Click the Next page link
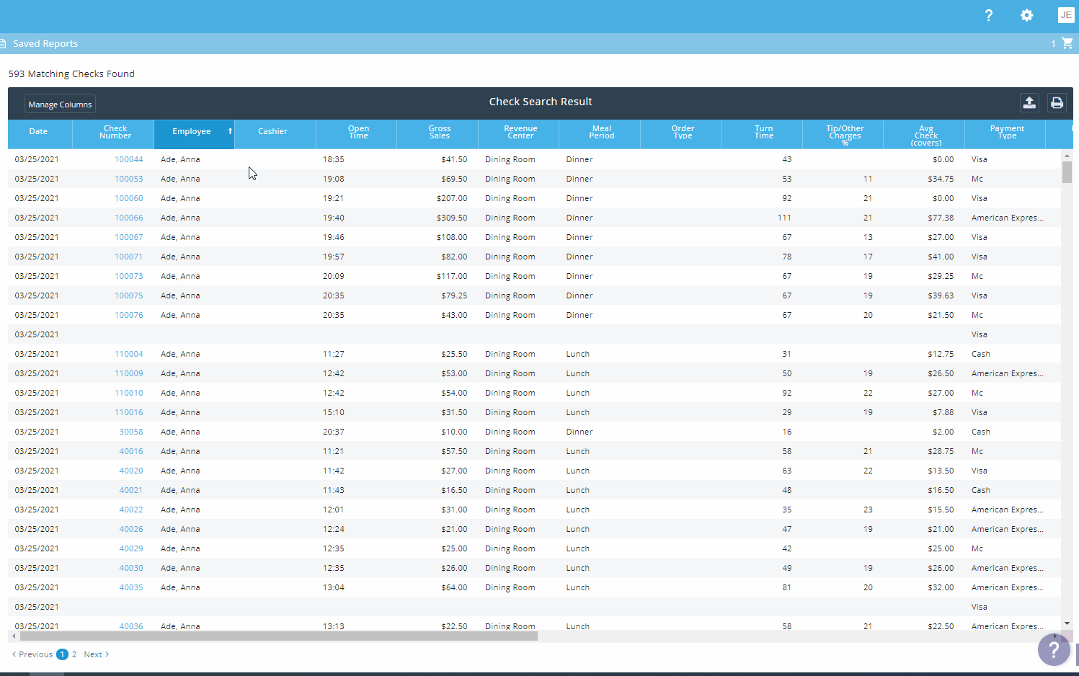Image resolution: width=1079 pixels, height=676 pixels. tap(95, 654)
